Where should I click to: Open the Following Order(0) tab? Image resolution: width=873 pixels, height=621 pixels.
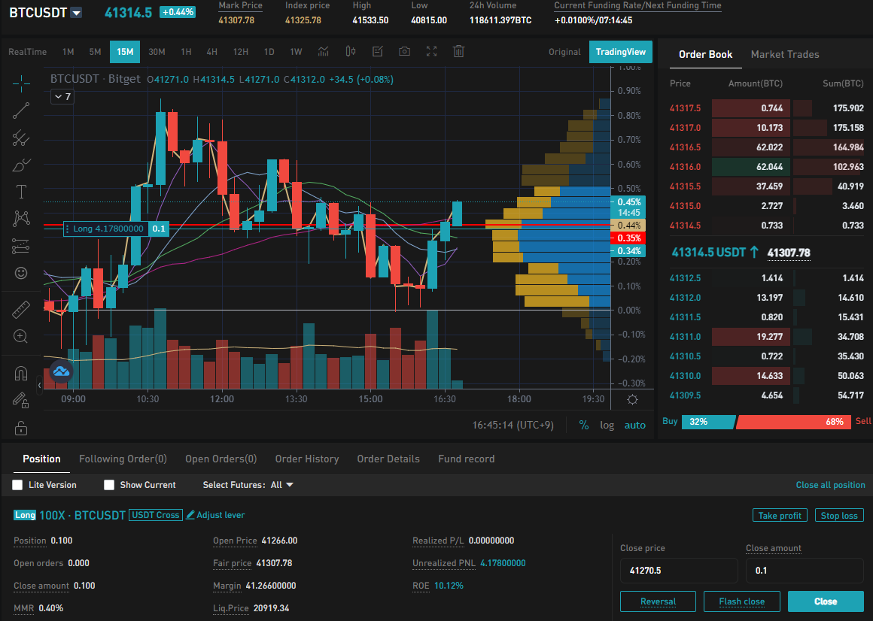coord(123,459)
